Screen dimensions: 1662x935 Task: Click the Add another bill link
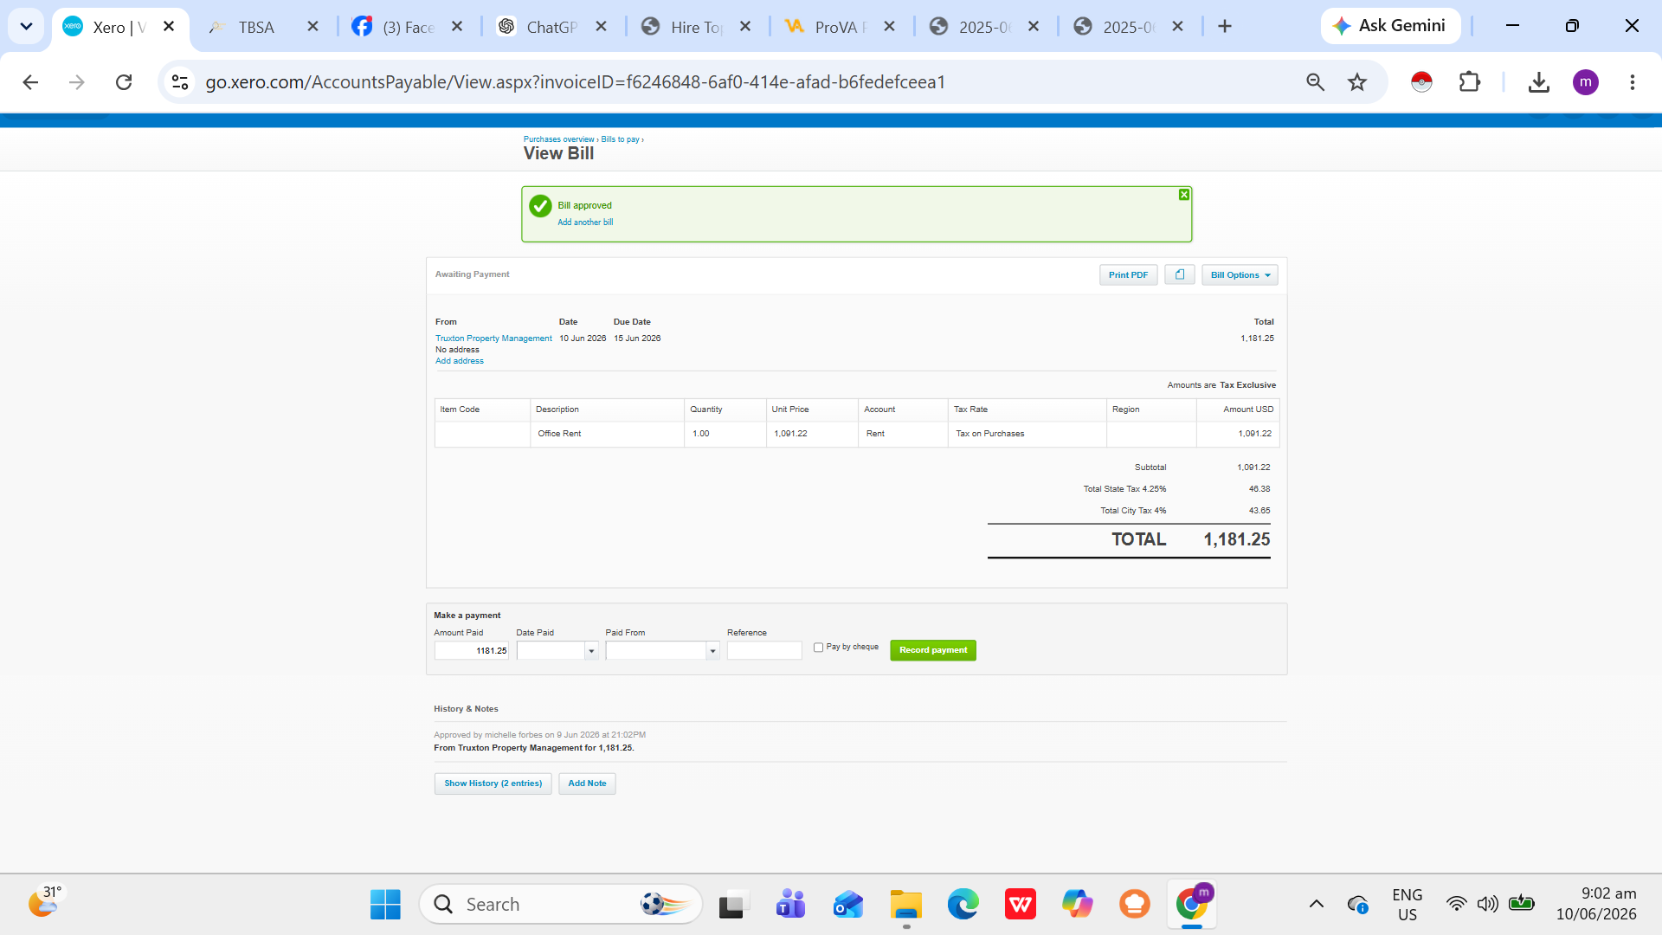(585, 222)
